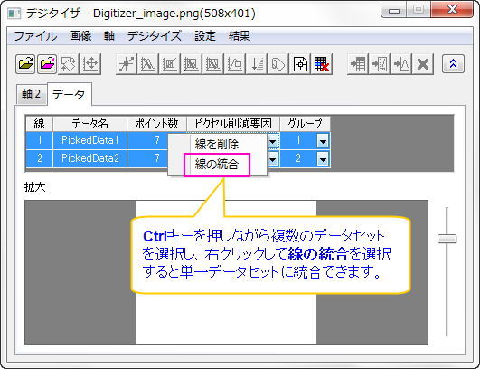Click the page with crosshair target icon
This screenshot has height=369, width=480.
300,64
